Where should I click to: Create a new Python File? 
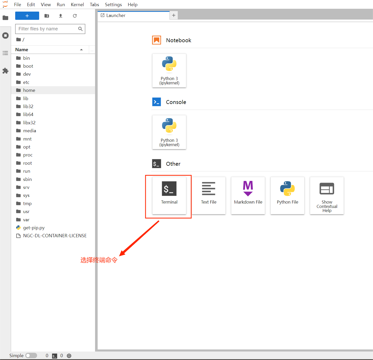(287, 196)
